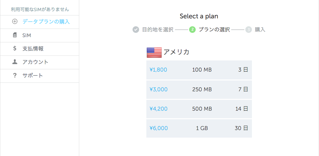Viewport: 319px width, 156px height.
Task: Click the plus circle icon beside データプランの購入
Action: 15,22
